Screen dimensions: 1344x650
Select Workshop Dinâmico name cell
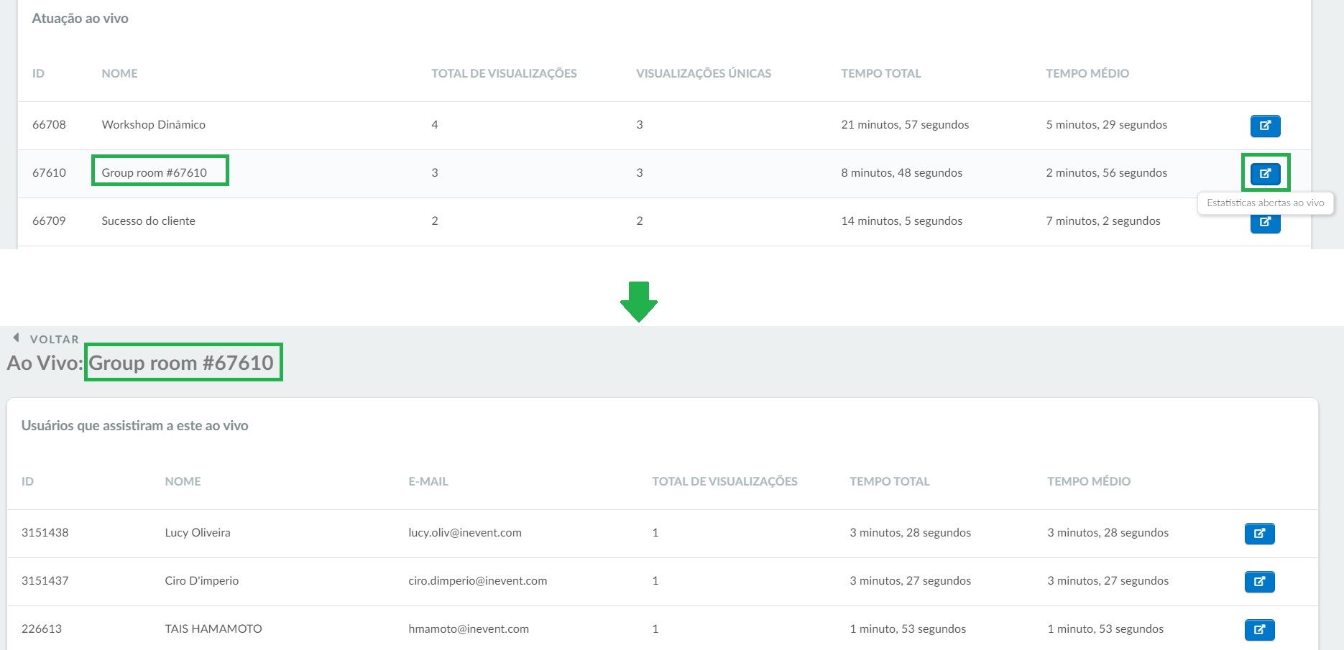[x=153, y=124]
